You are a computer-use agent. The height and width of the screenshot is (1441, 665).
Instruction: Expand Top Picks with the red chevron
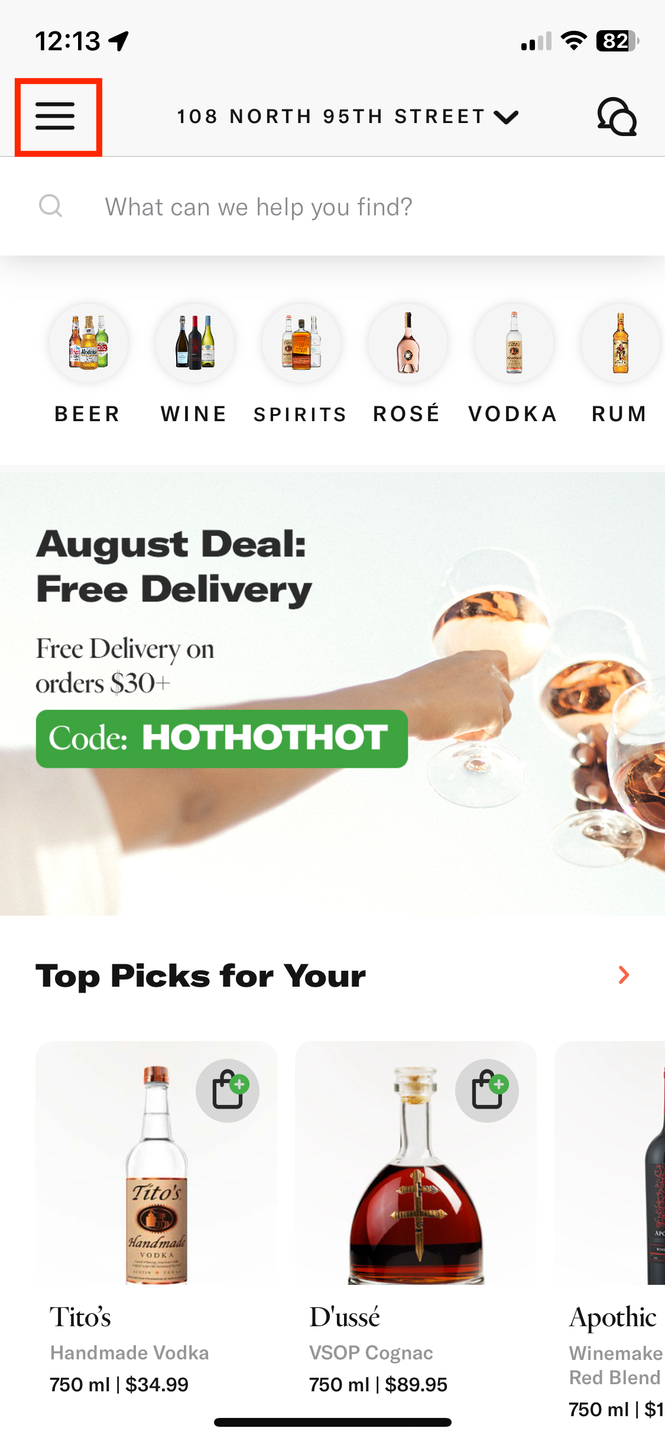pyautogui.click(x=624, y=975)
